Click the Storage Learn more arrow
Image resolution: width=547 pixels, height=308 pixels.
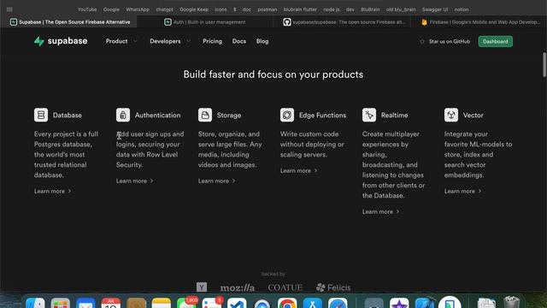[233, 181]
